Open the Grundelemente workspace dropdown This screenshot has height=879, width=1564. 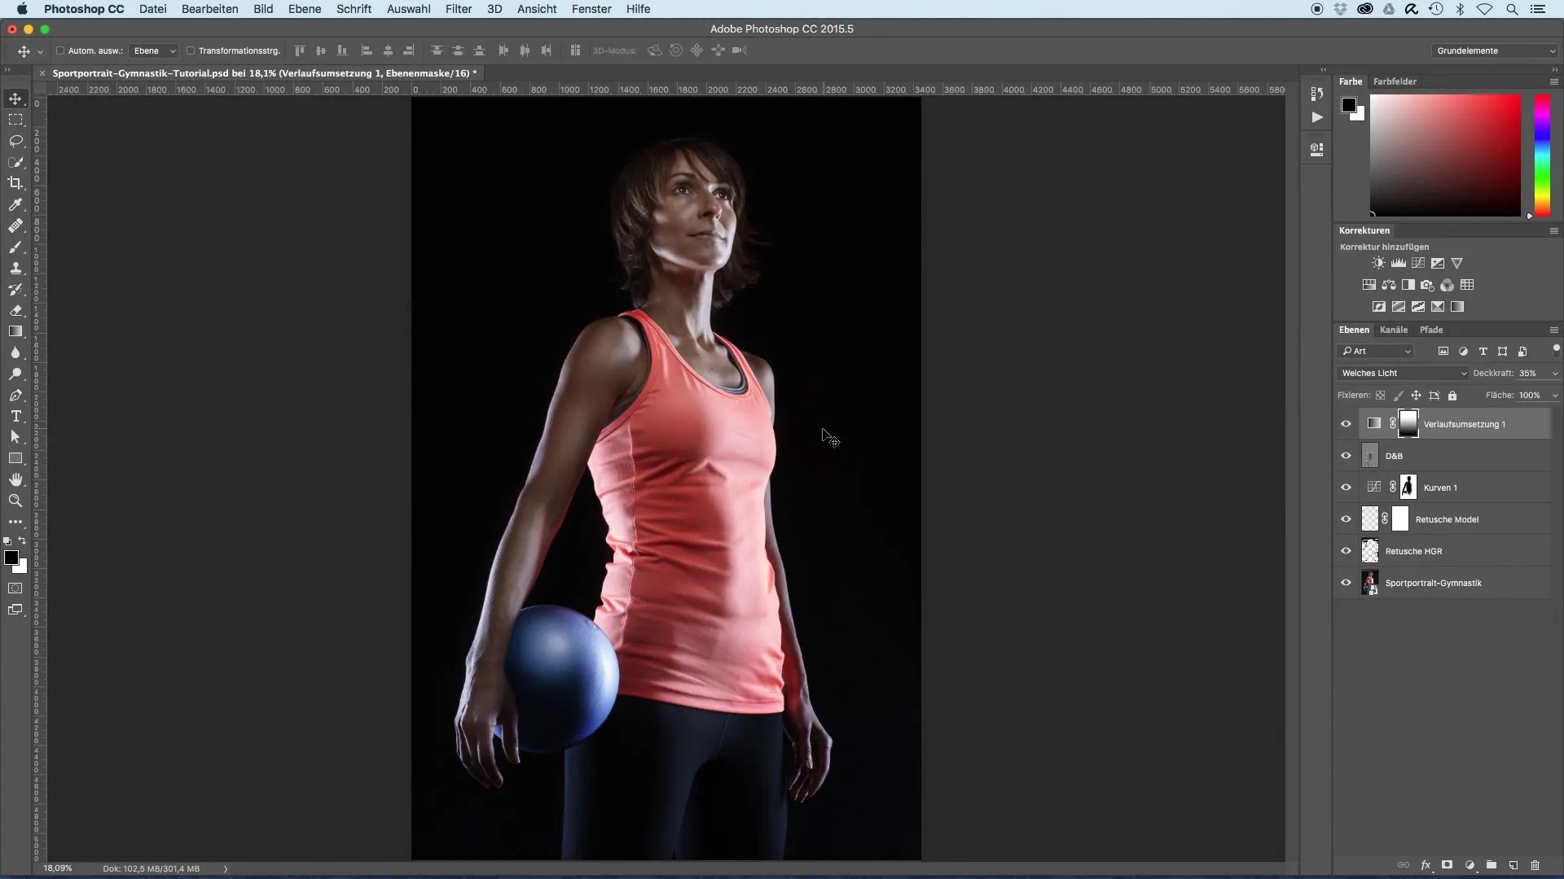pyautogui.click(x=1496, y=50)
